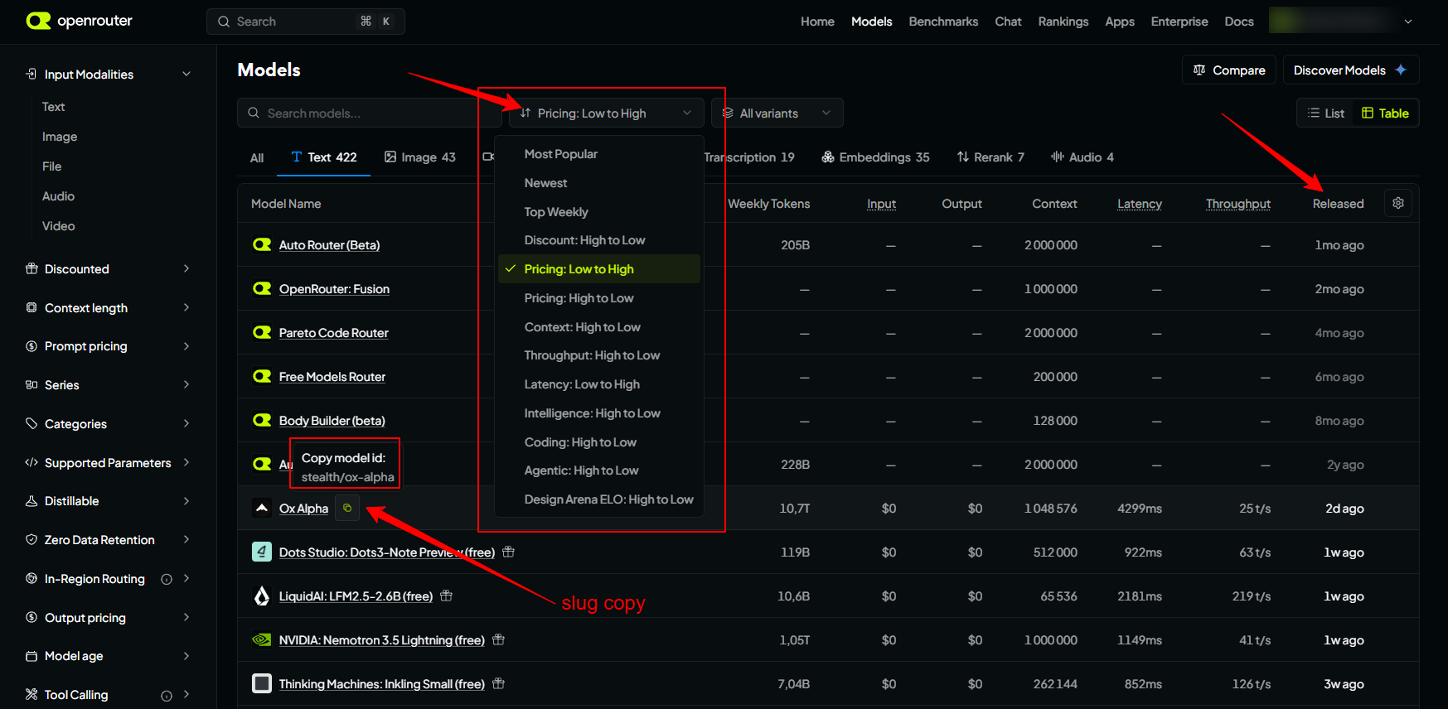Switch to the All models tab
The height and width of the screenshot is (709, 1448).
point(257,157)
